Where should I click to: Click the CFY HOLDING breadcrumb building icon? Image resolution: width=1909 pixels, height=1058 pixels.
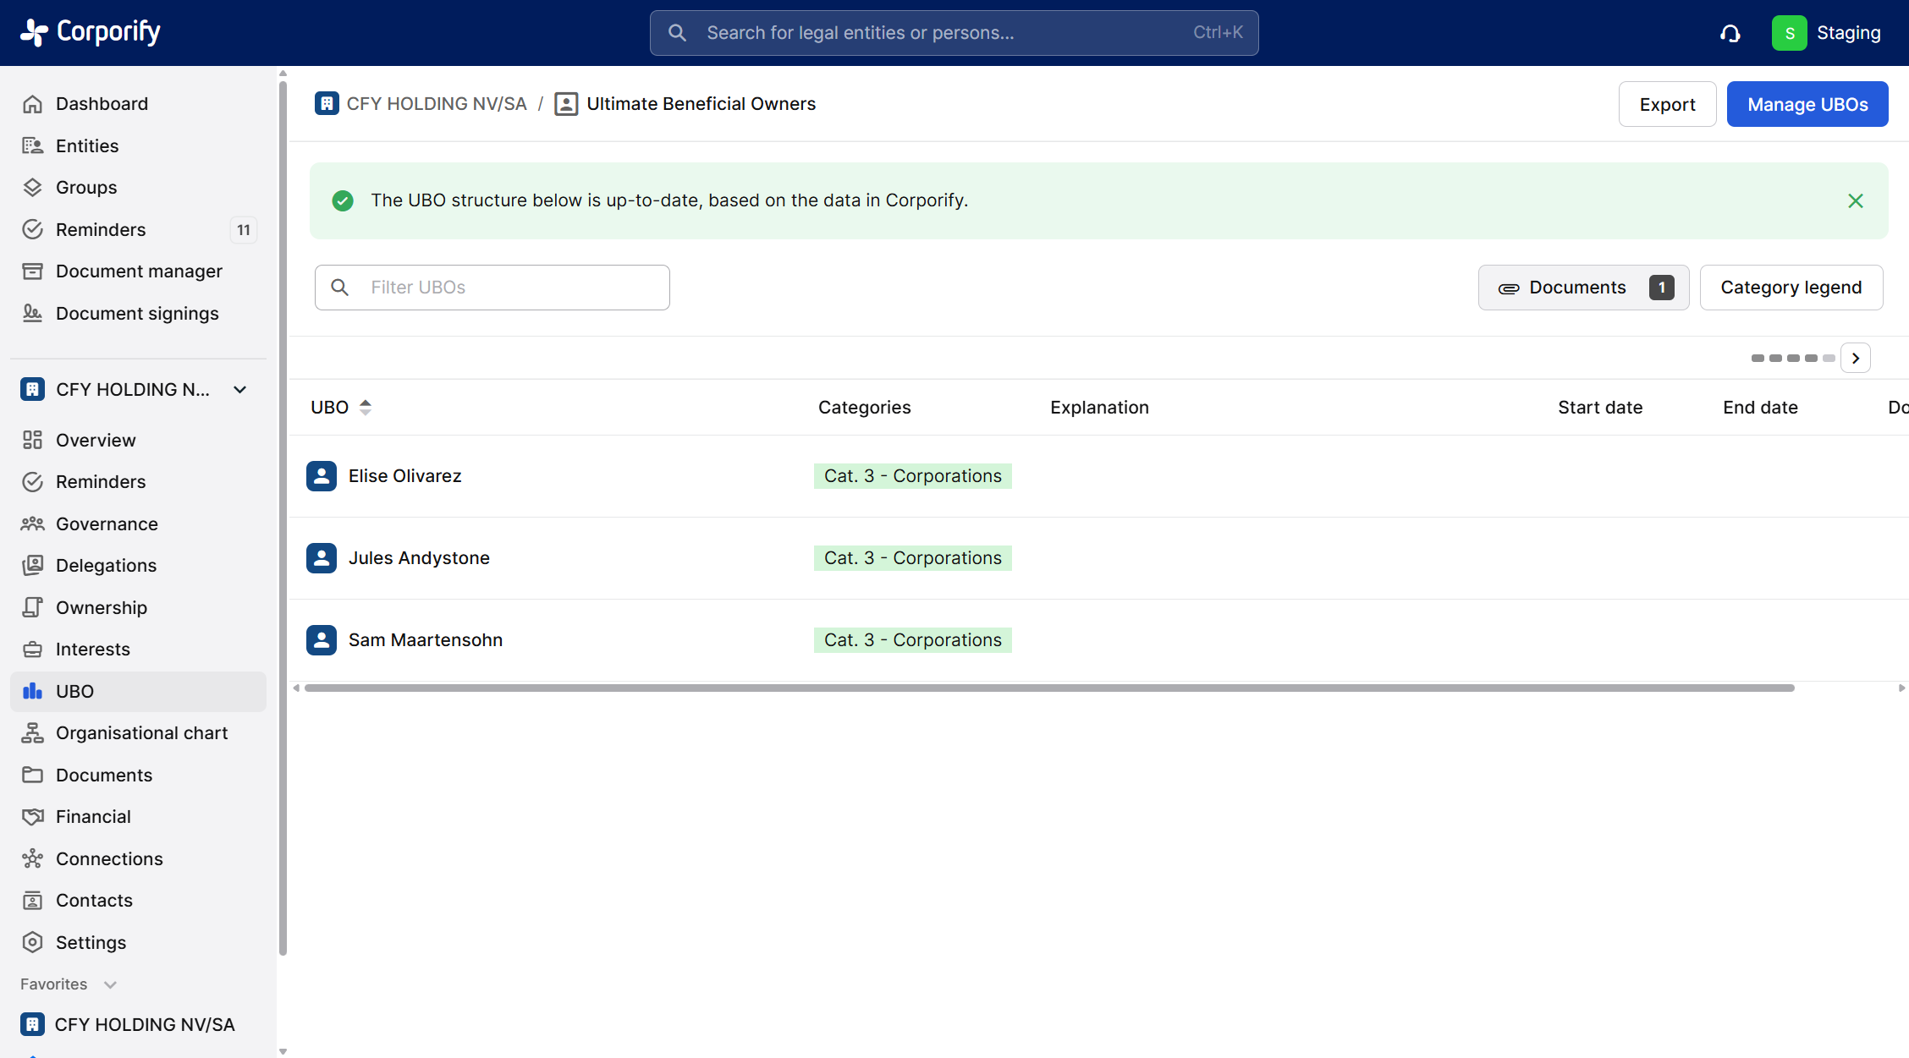[x=327, y=103]
